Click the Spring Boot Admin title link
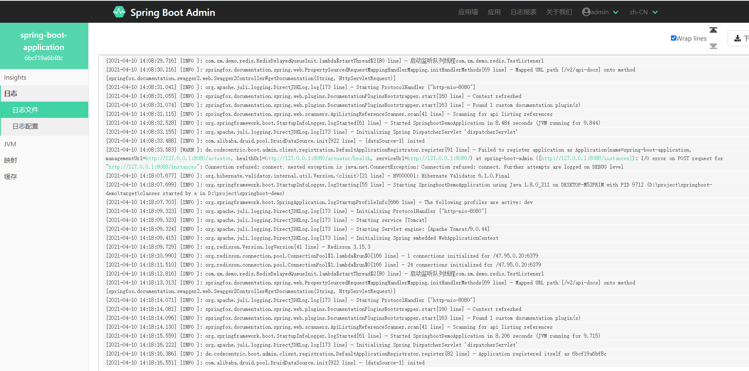The image size is (749, 371). coord(172,12)
